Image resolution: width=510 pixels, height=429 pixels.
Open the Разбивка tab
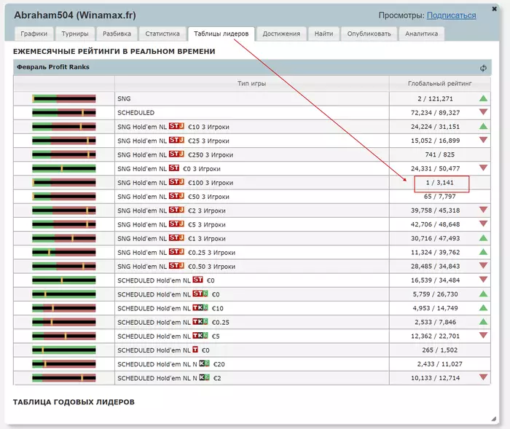tap(117, 34)
